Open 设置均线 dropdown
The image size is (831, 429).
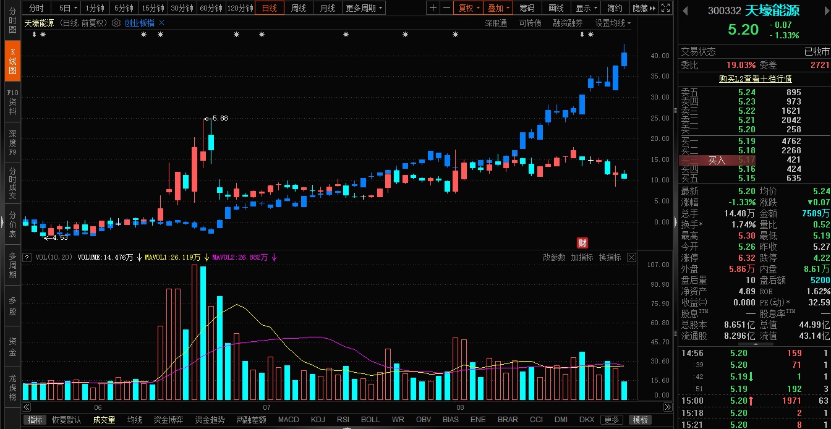[613, 23]
